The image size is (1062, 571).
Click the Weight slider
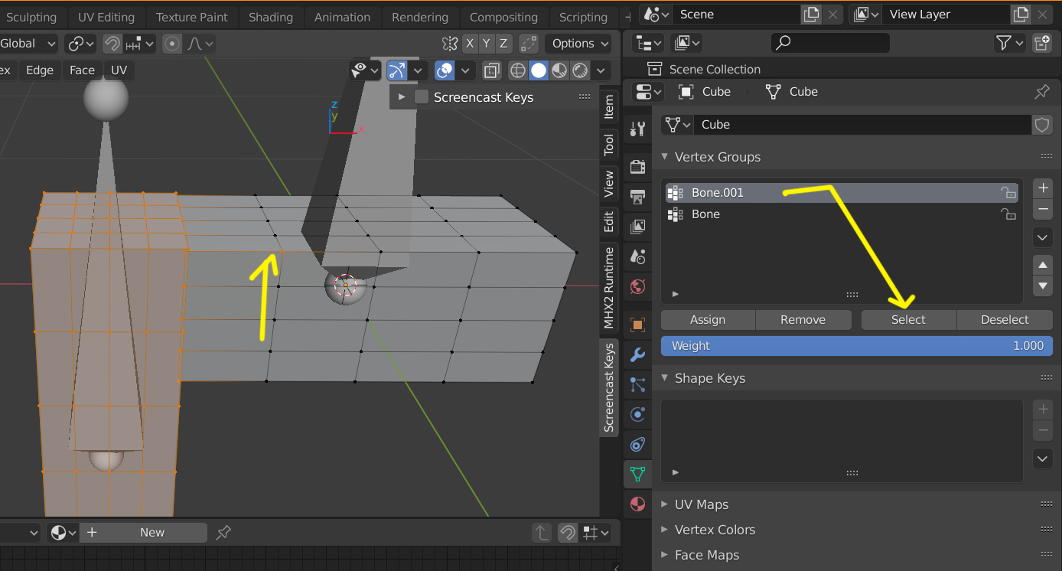(x=857, y=346)
